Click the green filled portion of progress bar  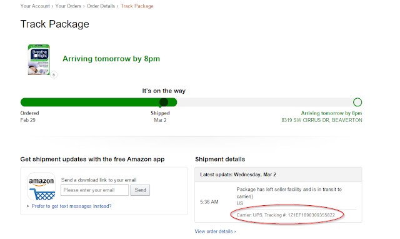(99, 102)
